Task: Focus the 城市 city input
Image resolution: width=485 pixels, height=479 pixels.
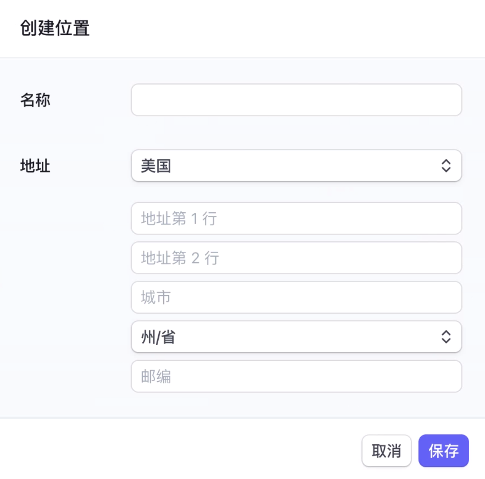Action: [x=296, y=297]
